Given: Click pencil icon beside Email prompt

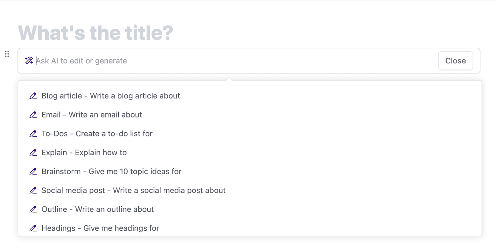Looking at the screenshot, I should click(33, 115).
